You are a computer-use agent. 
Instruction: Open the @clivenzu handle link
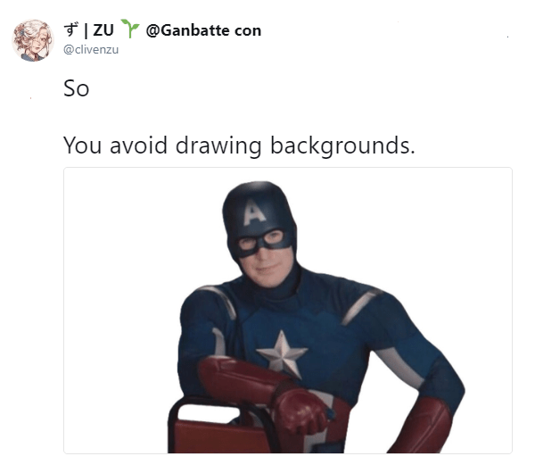[91, 49]
